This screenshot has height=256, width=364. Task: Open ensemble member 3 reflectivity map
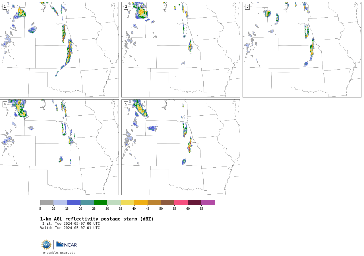[x=302, y=49]
